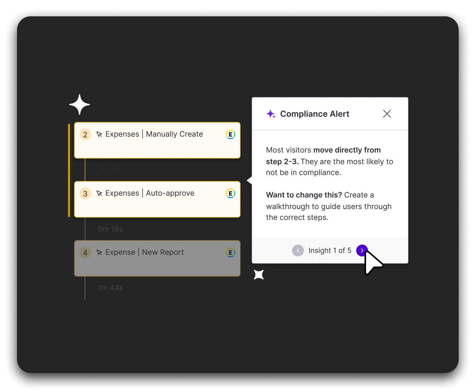Viewport: 475px width, 391px height.
Task: Select the step 4 number badge
Action: 85,252
